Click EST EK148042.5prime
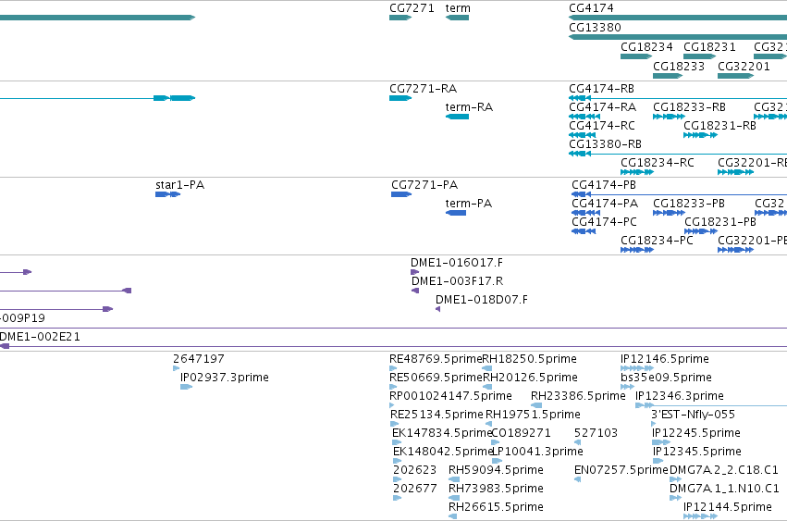The image size is (787, 521). [397, 461]
